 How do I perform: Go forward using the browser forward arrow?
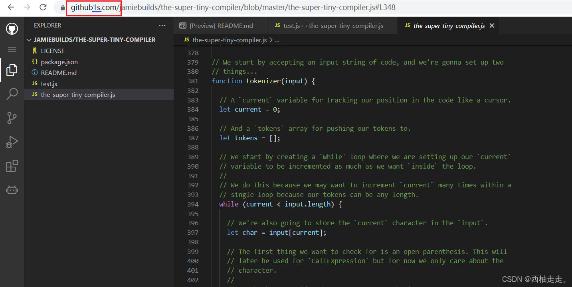pos(27,7)
